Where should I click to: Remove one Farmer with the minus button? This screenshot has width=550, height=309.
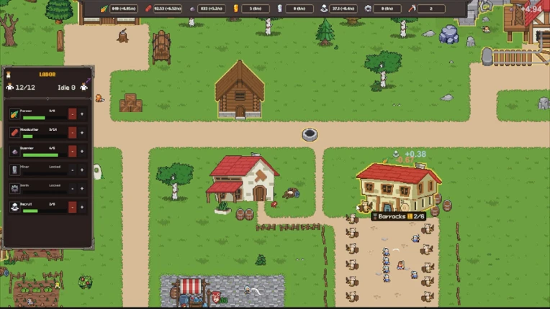tap(72, 114)
